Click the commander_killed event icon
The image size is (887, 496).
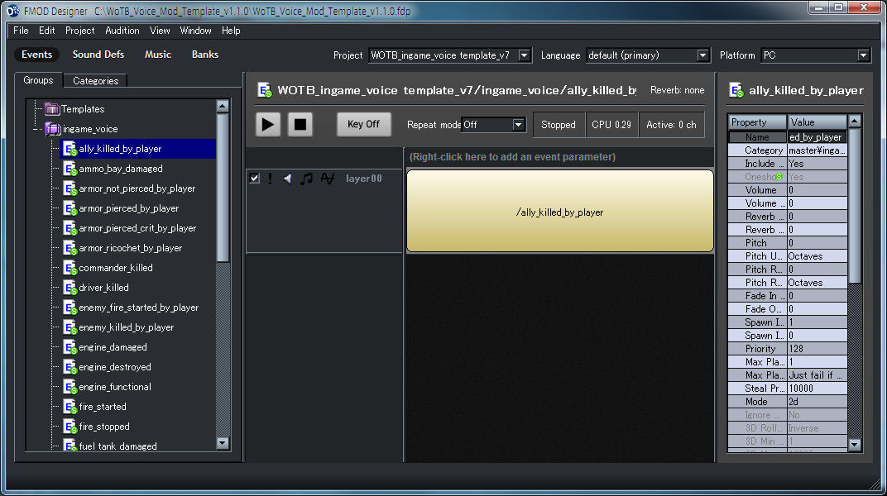point(70,268)
